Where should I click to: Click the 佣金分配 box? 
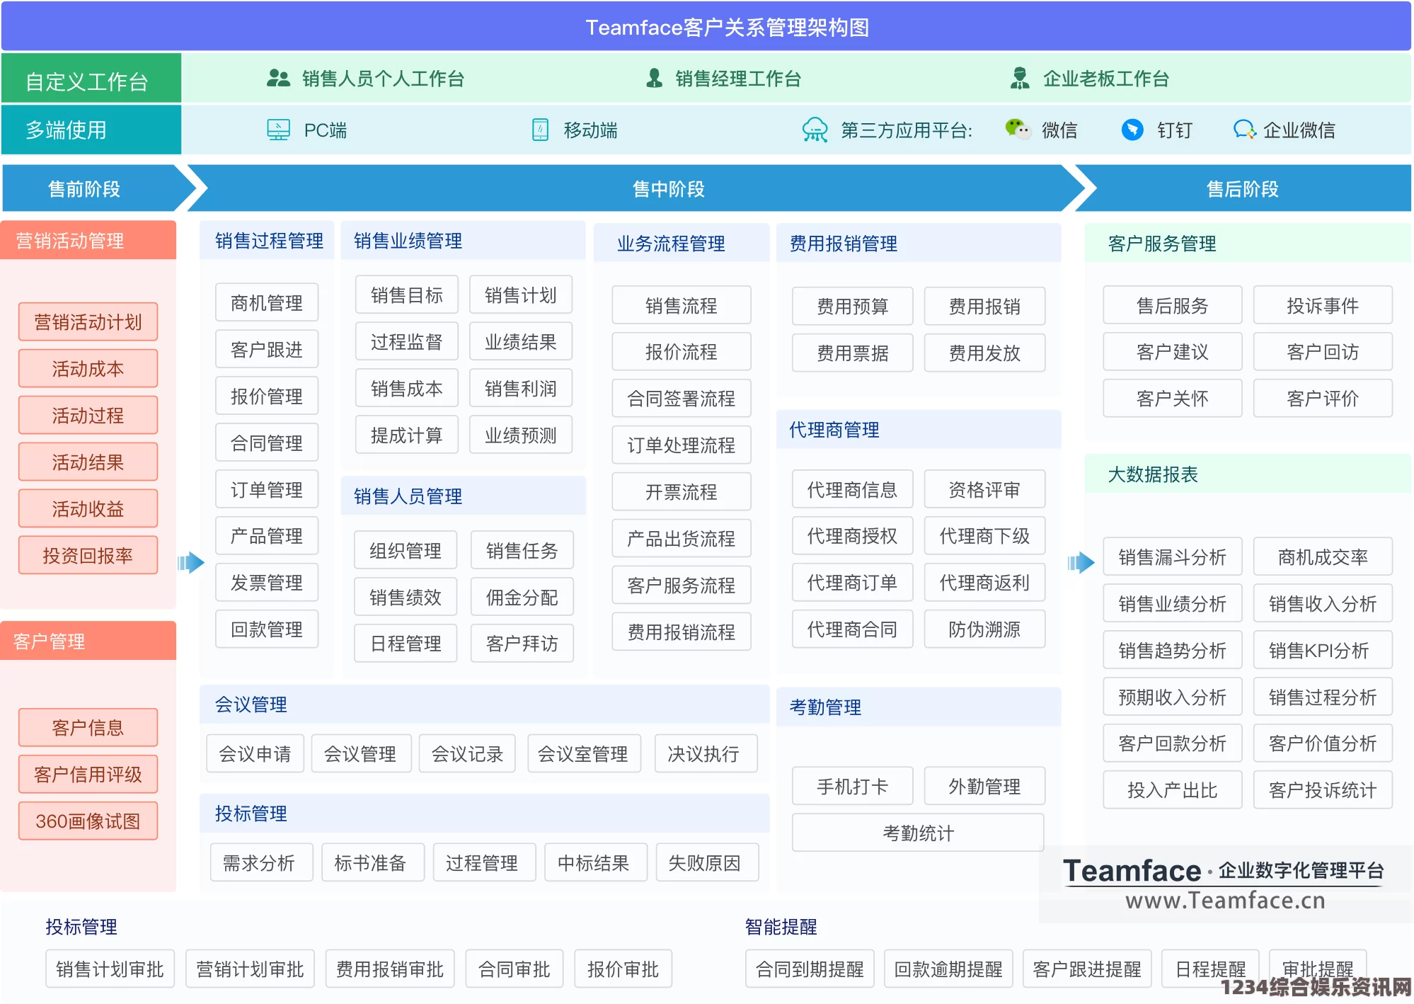click(522, 597)
